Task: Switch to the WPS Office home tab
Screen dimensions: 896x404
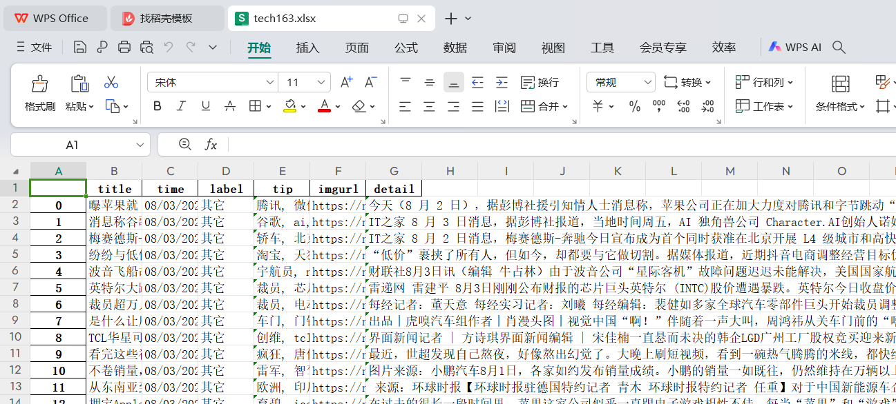Action: pyautogui.click(x=55, y=19)
